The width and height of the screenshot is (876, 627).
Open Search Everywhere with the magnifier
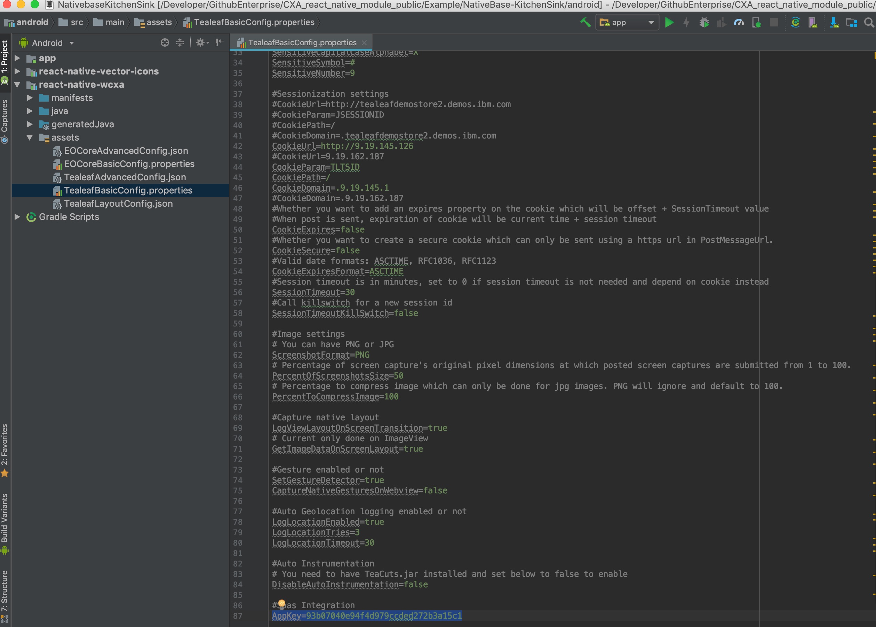coord(869,22)
